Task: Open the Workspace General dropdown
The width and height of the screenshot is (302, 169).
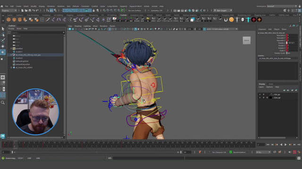Action: (282, 6)
